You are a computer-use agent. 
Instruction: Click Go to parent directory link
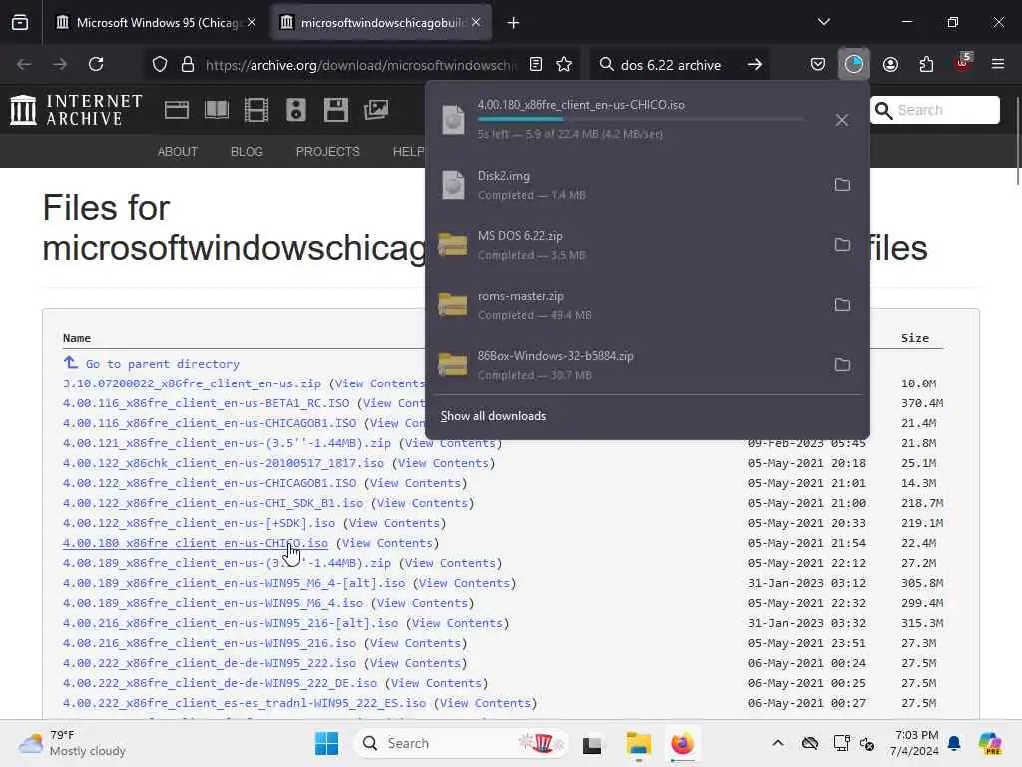162,364
